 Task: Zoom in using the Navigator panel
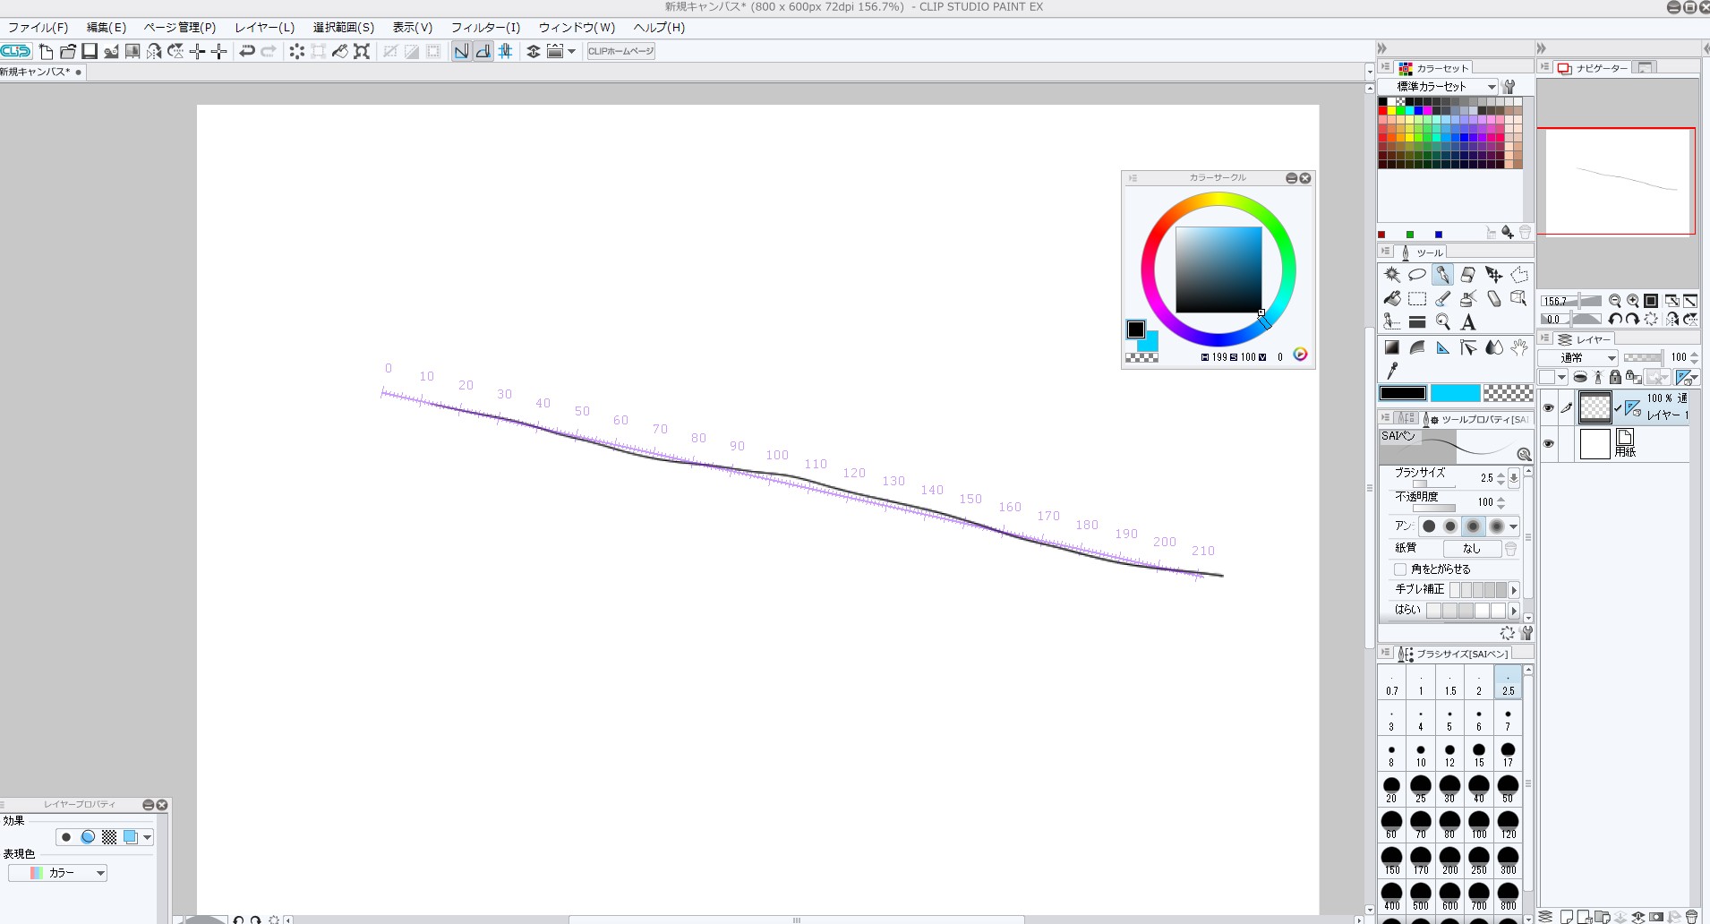(1633, 301)
